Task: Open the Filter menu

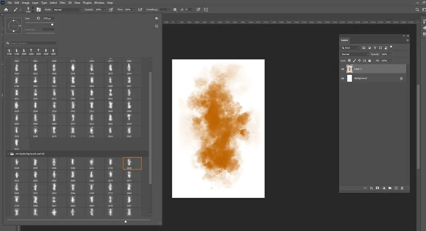Action: click(x=62, y=3)
